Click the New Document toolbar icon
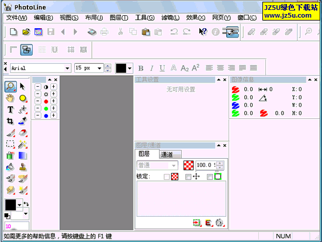This screenshot has height=242, width=322. click(x=13, y=32)
